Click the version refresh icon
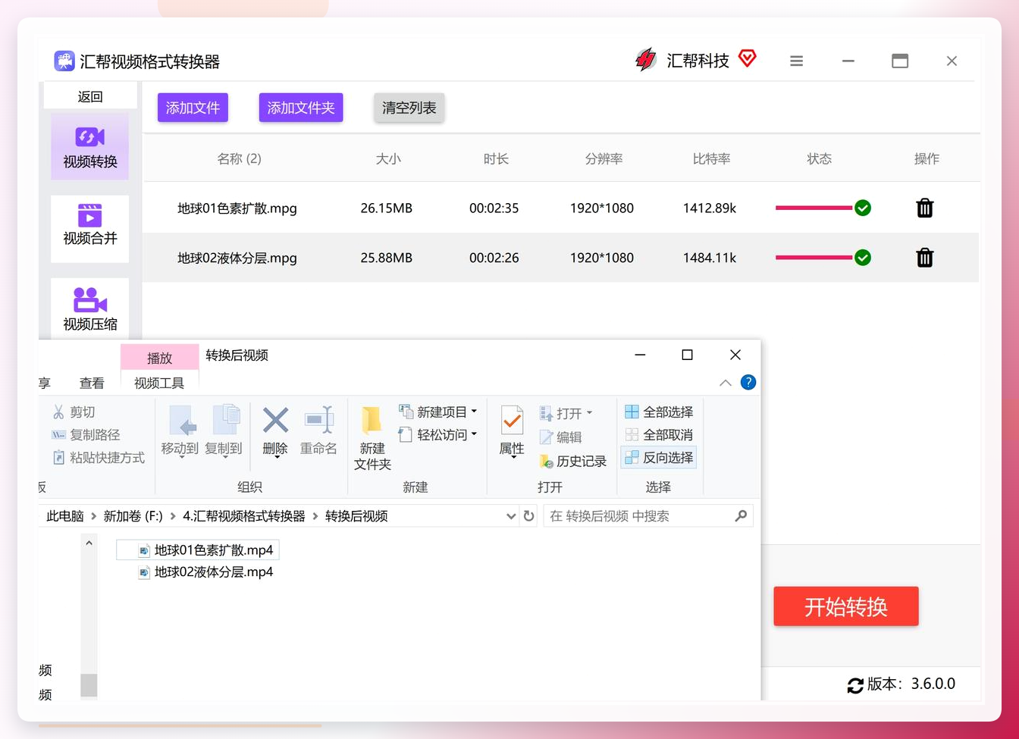Viewport: 1019px width, 739px height. [x=855, y=685]
